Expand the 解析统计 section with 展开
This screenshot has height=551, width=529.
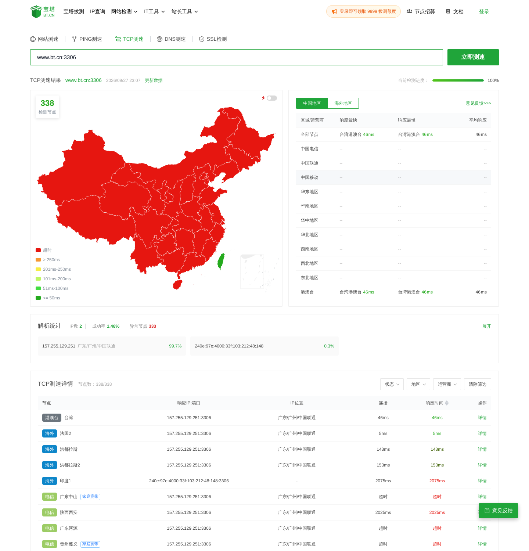coord(487,326)
